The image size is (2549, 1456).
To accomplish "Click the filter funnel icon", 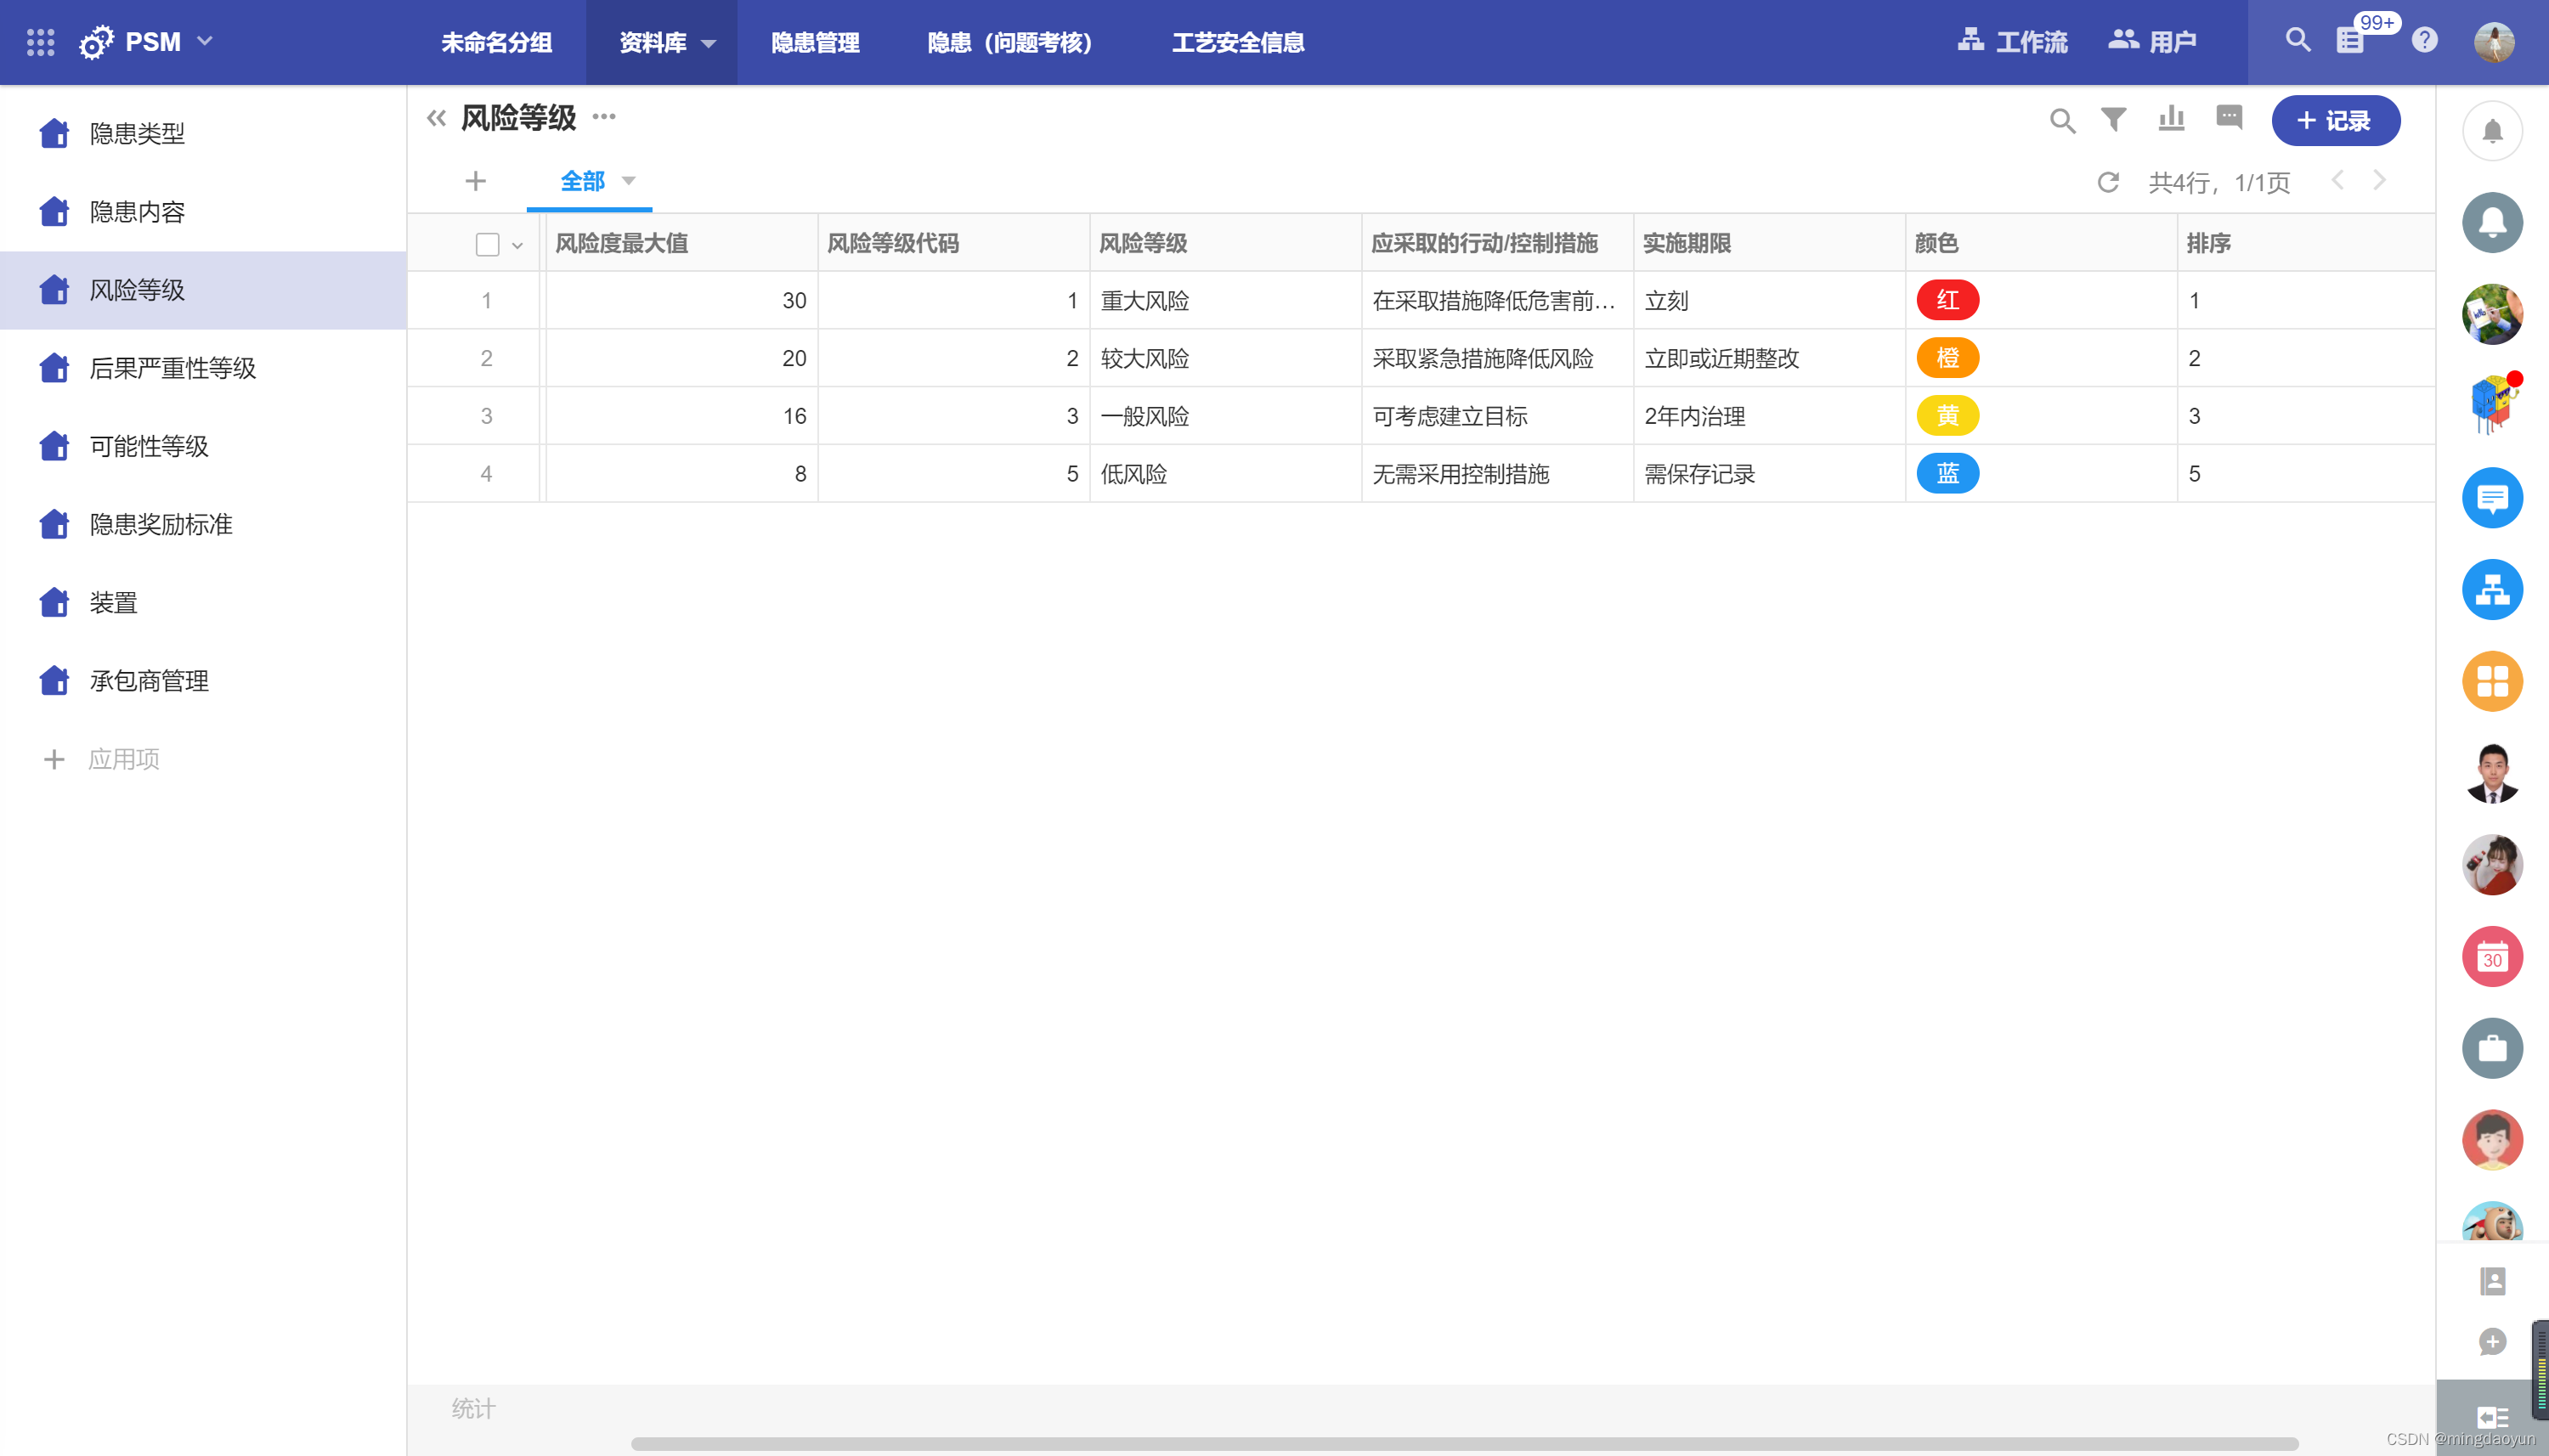I will [2113, 120].
